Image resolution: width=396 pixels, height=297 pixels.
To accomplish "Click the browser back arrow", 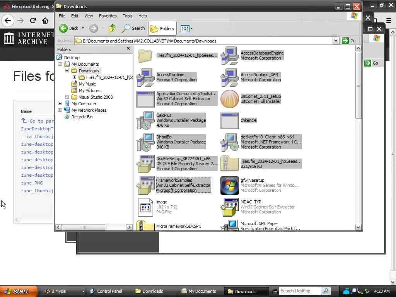I will pos(8,20).
